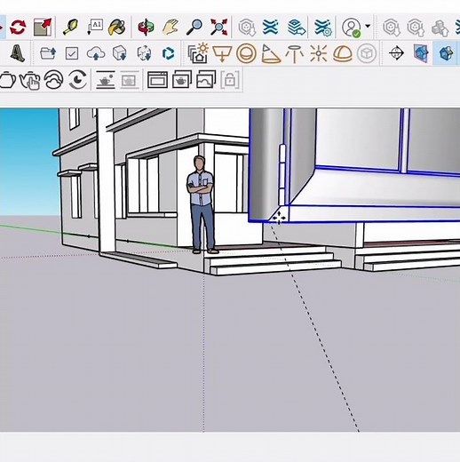Start V-Ray Interactive Render teapot-hand icon
The image size is (460, 462).
(x=29, y=80)
